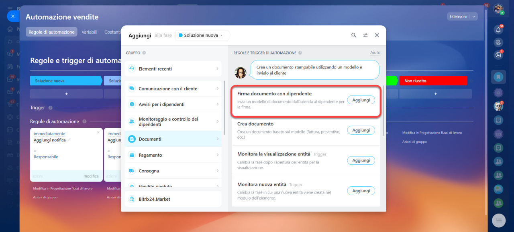Select the Documenti group
Viewport: 514px width, 232px height.
point(173,139)
